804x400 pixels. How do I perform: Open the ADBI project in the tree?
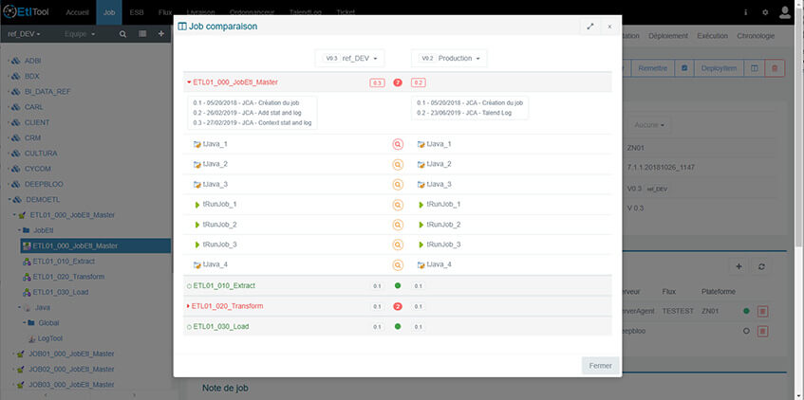(x=33, y=61)
